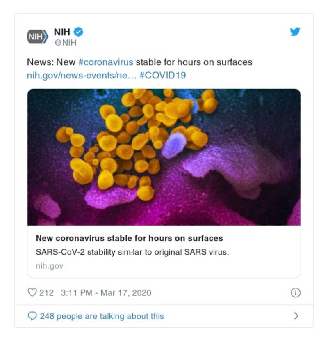Click the 212 likes count

click(x=46, y=292)
